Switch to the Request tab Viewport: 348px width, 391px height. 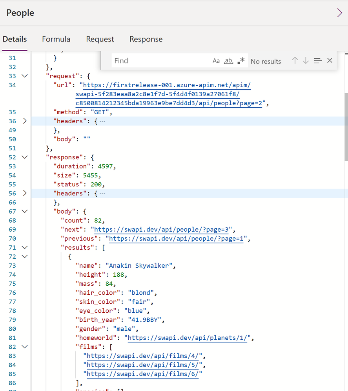(100, 39)
